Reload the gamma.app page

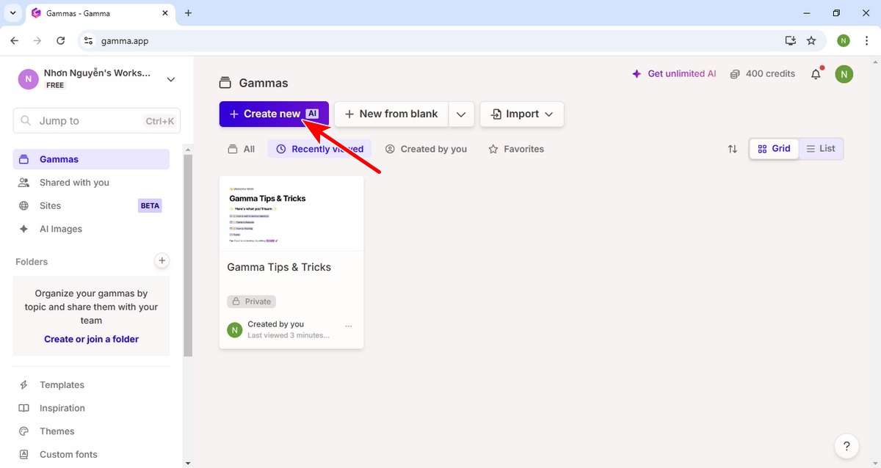click(61, 41)
